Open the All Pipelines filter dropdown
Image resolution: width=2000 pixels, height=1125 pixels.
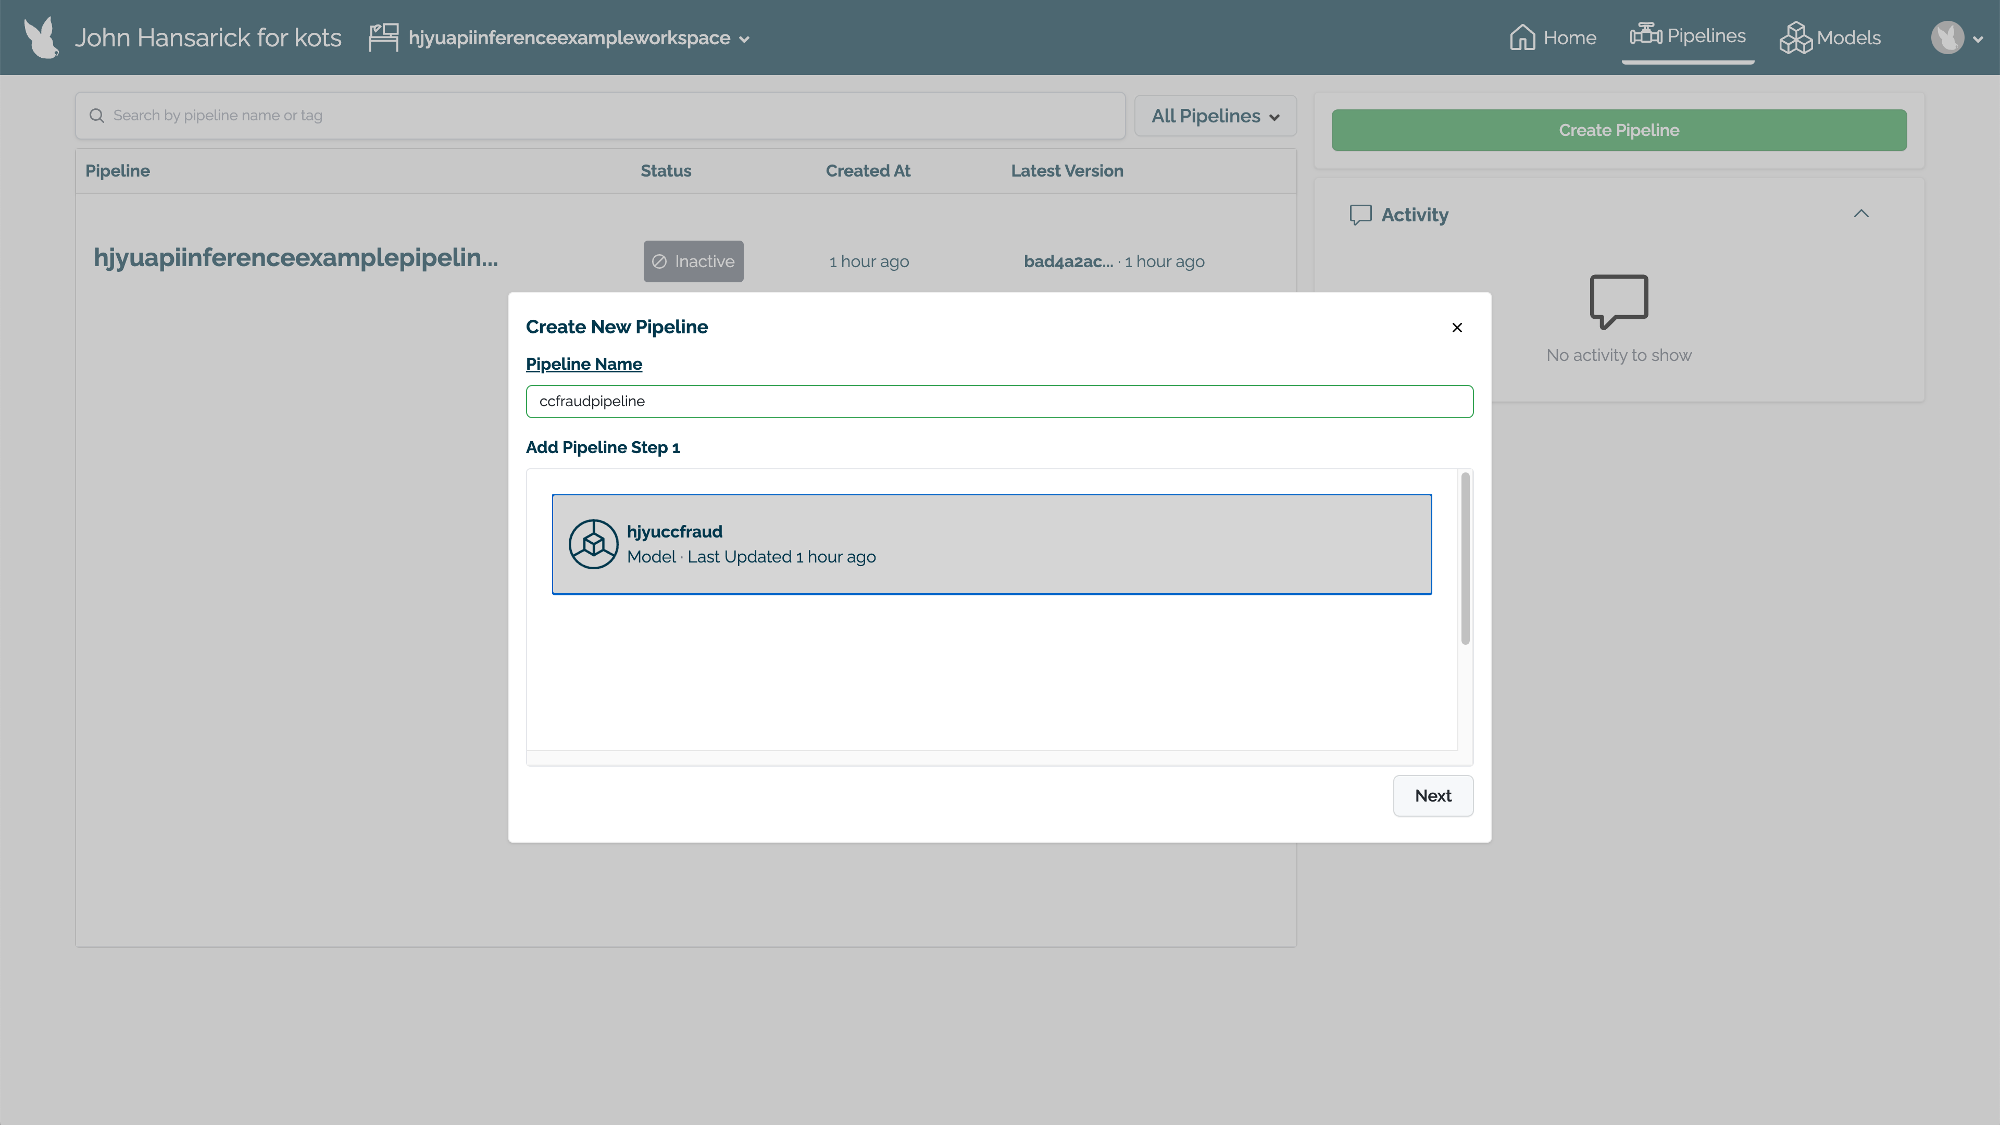click(x=1215, y=117)
